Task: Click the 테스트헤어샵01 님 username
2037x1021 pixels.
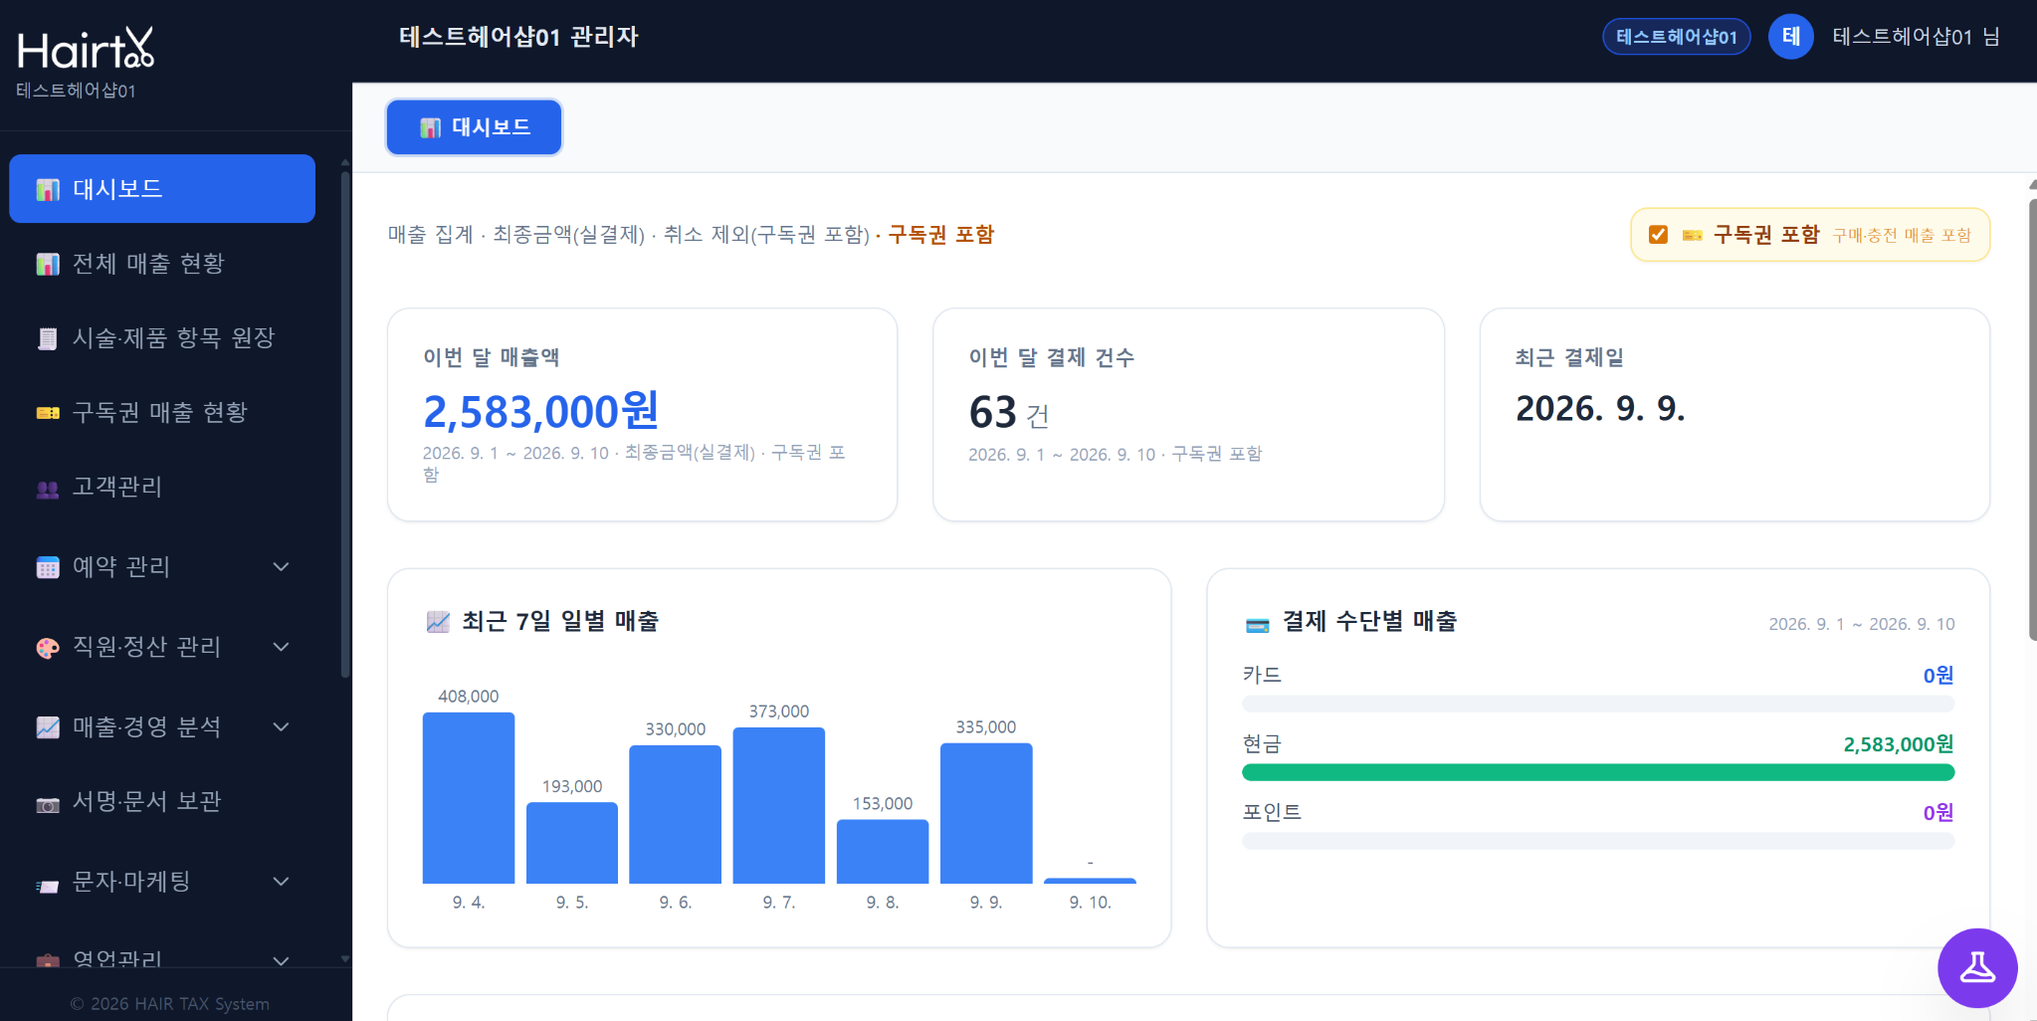Action: [x=1916, y=37]
